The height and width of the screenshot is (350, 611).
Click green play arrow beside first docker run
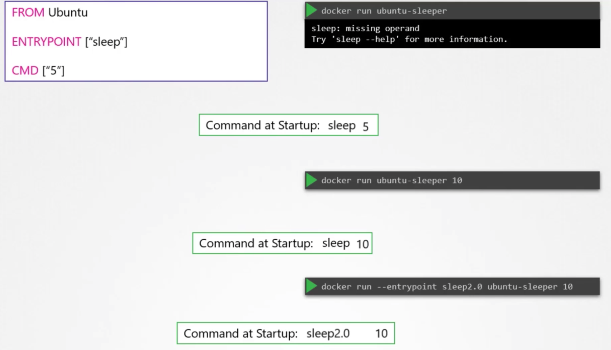coord(311,11)
